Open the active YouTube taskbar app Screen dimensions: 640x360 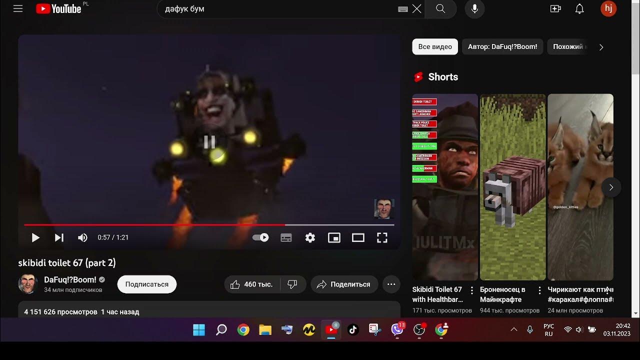331,329
